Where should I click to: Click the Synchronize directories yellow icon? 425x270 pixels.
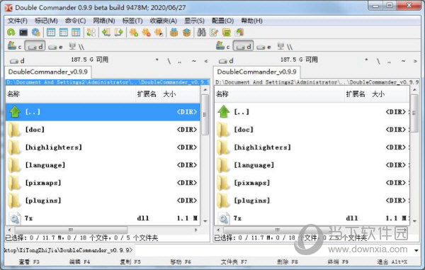[227, 33]
